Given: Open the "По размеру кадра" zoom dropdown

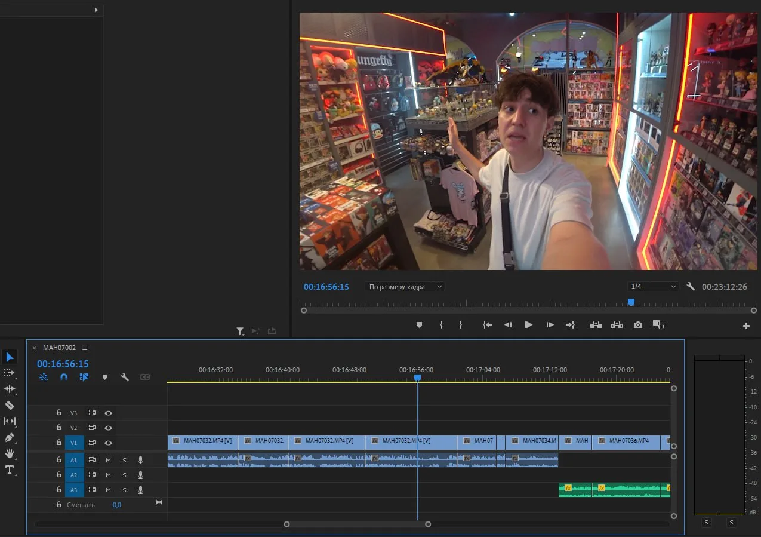Looking at the screenshot, I should pyautogui.click(x=405, y=287).
